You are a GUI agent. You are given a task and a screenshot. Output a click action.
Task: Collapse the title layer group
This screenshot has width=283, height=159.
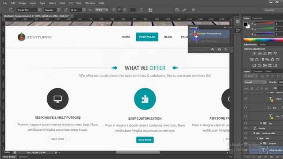tap(258, 138)
